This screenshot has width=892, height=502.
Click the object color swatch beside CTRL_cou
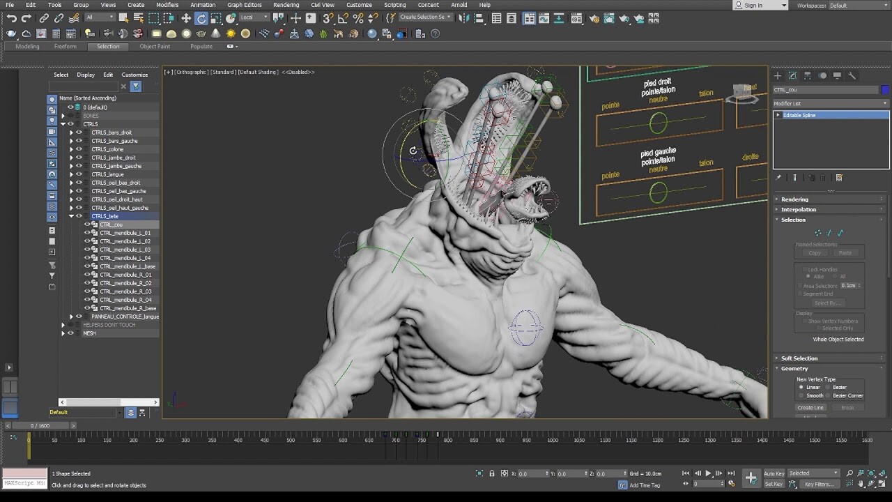[x=884, y=90]
